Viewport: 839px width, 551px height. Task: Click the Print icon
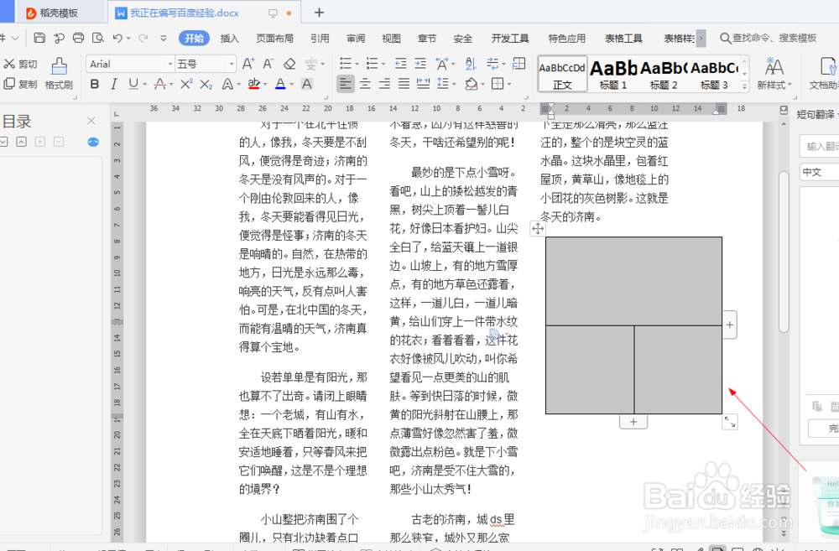click(x=78, y=38)
